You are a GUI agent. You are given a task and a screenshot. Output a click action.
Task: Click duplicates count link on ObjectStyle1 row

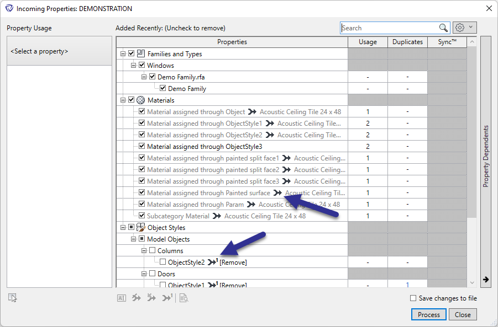[x=407, y=285]
